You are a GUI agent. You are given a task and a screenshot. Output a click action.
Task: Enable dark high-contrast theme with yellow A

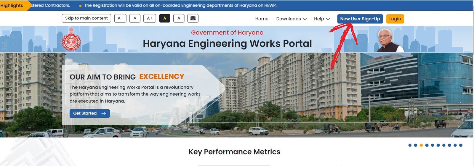click(165, 18)
